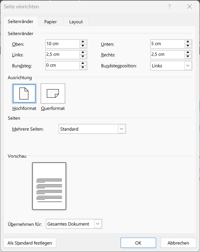Open the Mehrere Seiten dropdown

pos(122,129)
